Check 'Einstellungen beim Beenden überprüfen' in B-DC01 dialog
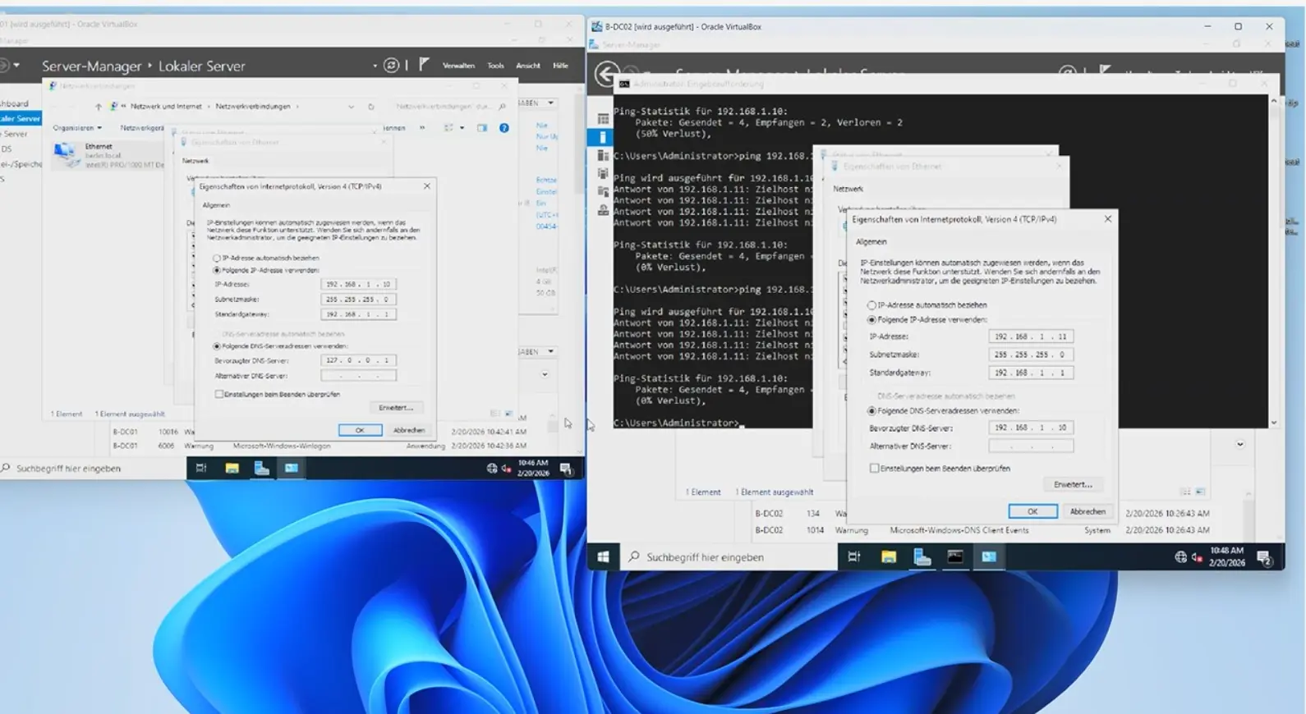1306x714 pixels. (x=219, y=394)
